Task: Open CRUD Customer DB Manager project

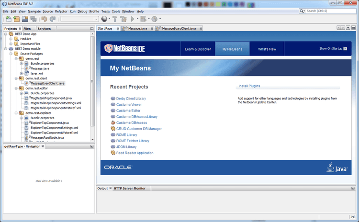Action: pos(139,129)
